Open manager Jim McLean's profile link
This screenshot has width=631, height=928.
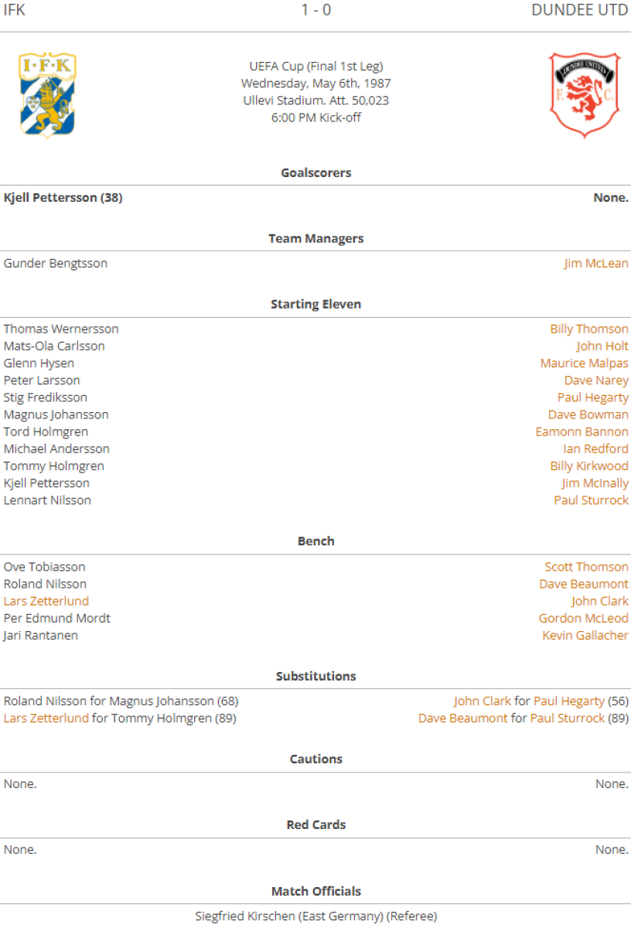click(x=595, y=264)
